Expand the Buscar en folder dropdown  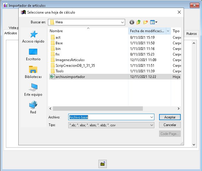[x=122, y=22]
